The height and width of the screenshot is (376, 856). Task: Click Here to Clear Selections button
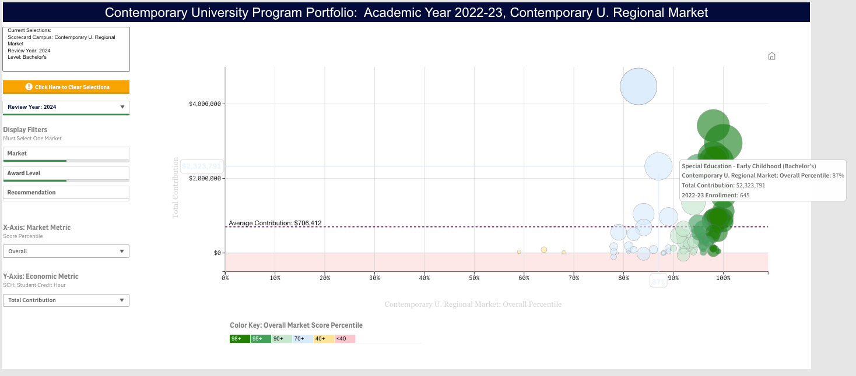(x=66, y=87)
